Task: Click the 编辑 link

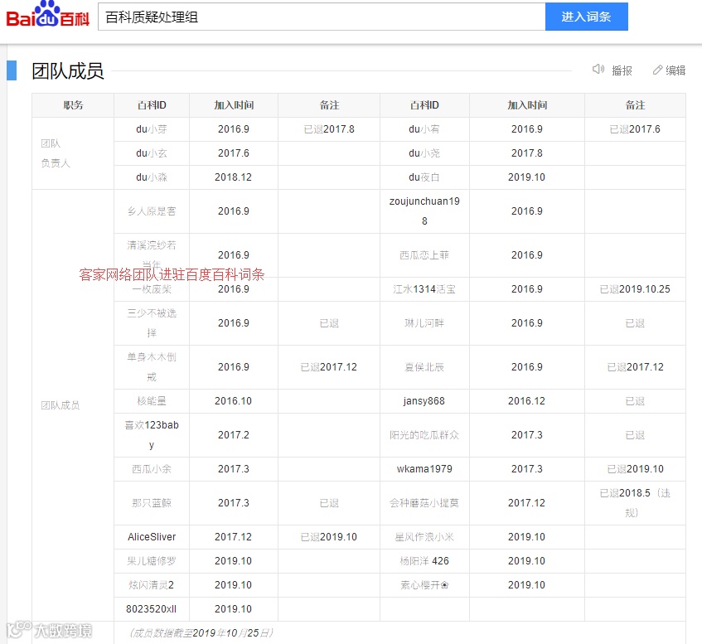Action: click(x=675, y=70)
